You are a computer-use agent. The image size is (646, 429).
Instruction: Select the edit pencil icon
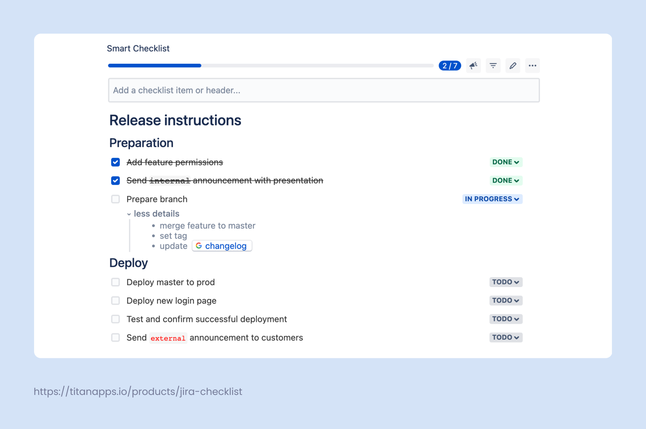[x=513, y=65]
